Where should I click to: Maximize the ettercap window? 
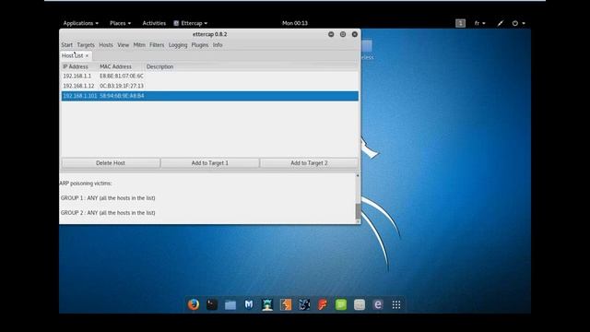(343, 34)
